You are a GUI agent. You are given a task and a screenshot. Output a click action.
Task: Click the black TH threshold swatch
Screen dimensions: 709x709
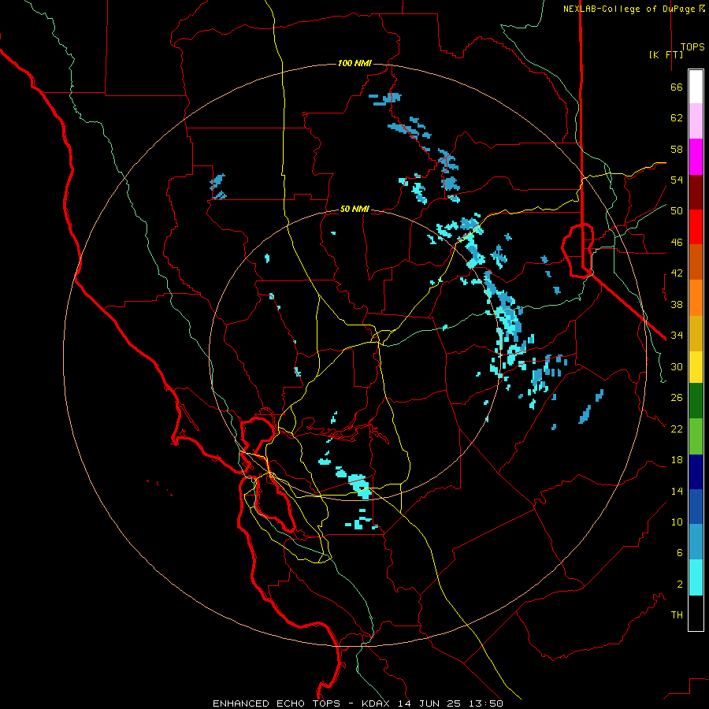pos(696,613)
